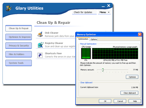Open the Menu dropdown
Screen dimensions: 146x108
tap(104, 12)
